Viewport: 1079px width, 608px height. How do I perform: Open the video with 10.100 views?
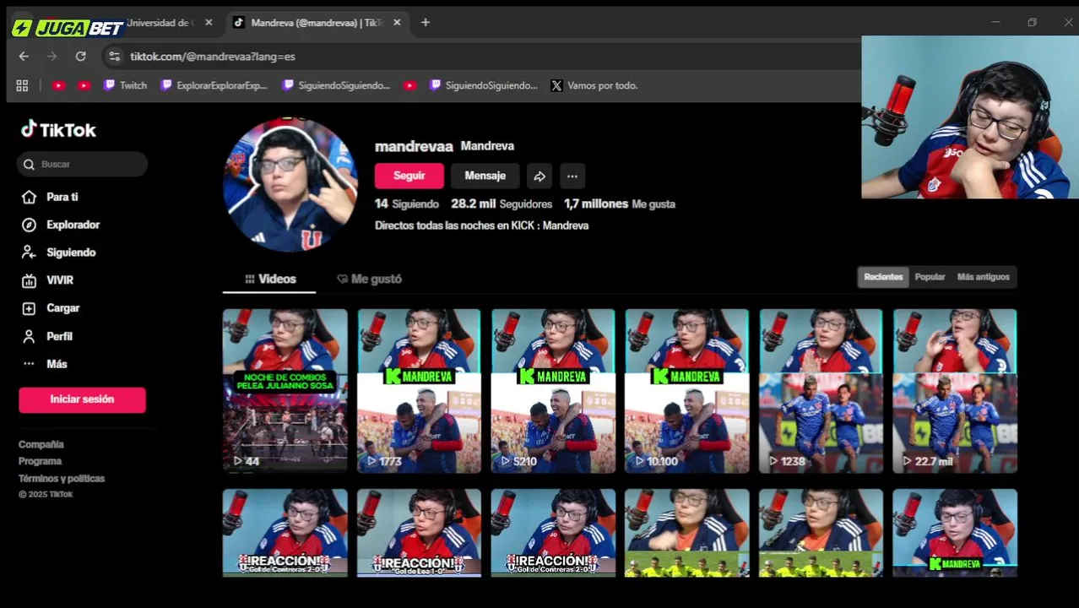pyautogui.click(x=686, y=391)
